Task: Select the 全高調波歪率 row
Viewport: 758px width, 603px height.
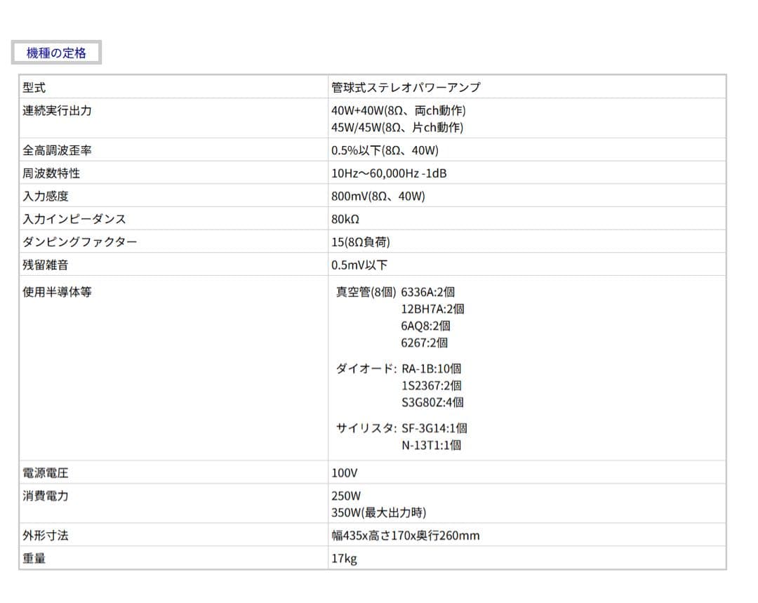Action: [46, 150]
